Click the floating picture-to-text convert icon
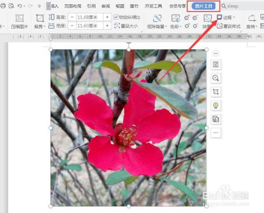 [216, 119]
